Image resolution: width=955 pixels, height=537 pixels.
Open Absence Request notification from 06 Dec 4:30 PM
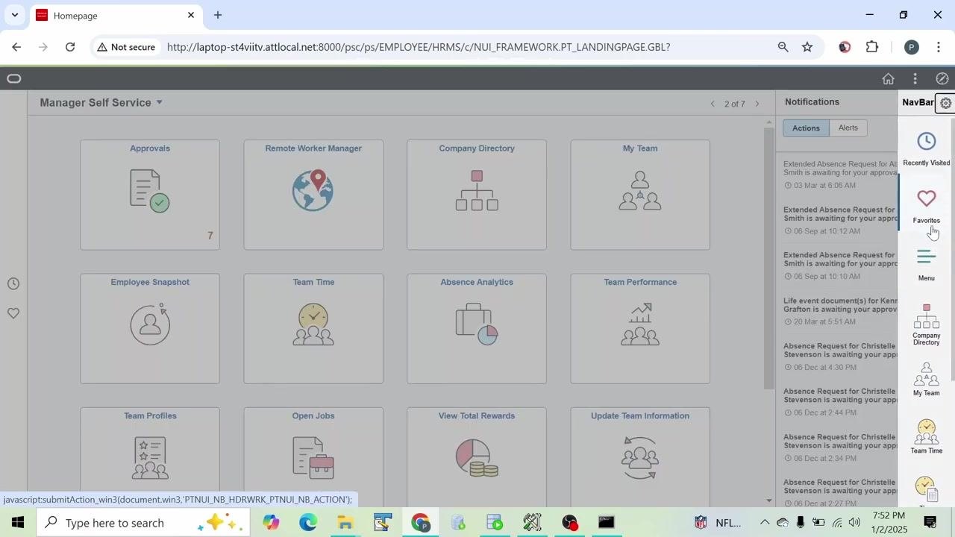coord(839,357)
